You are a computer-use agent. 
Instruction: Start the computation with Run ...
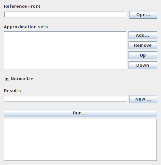coord(80,113)
